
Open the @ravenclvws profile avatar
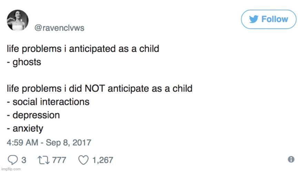[x=18, y=20]
